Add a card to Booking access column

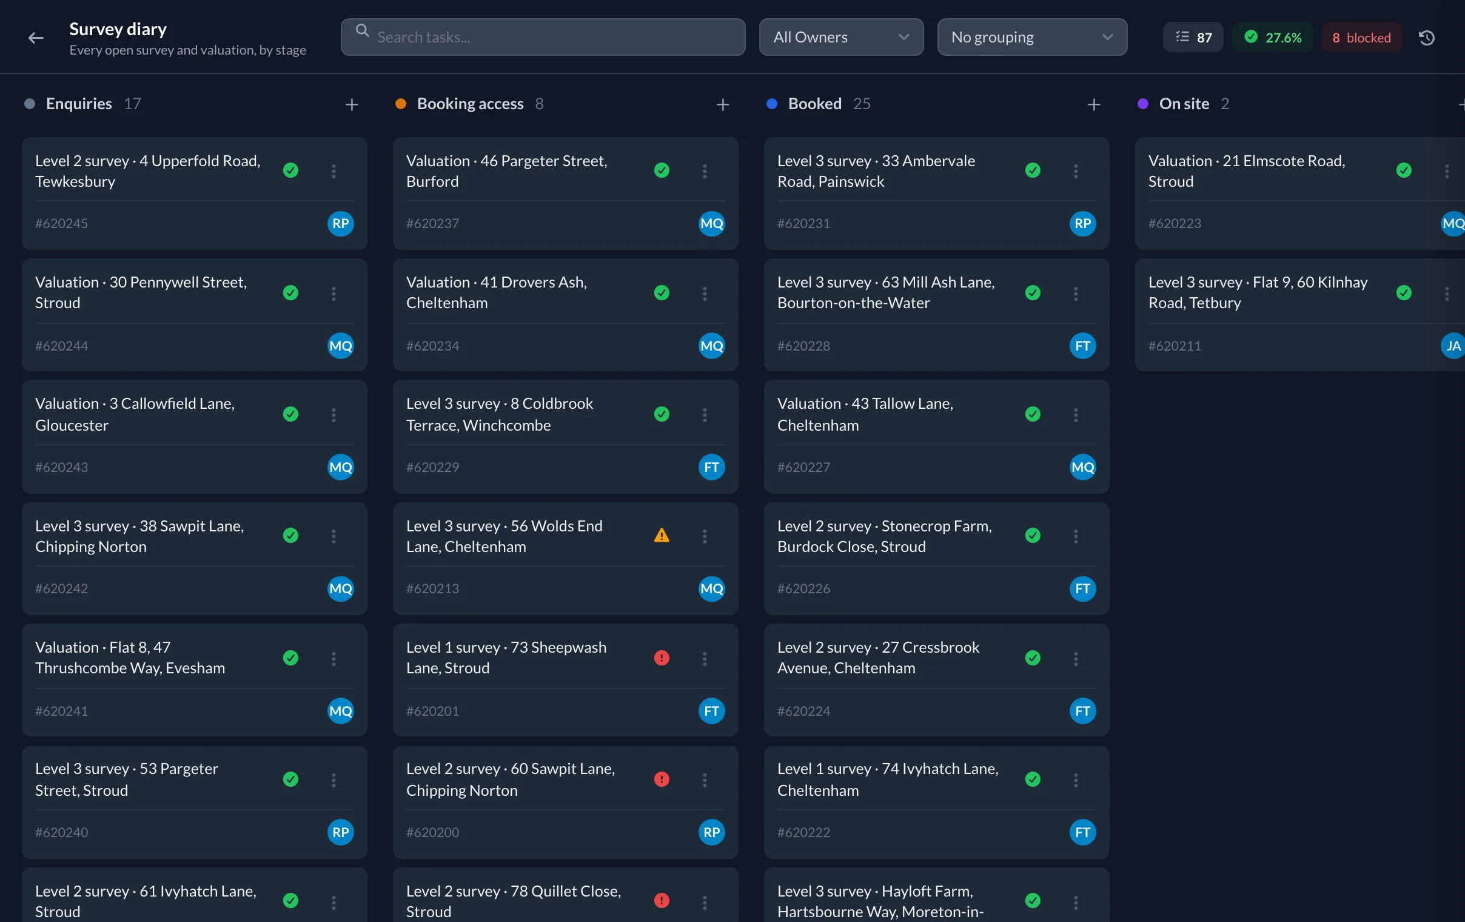[x=723, y=105]
